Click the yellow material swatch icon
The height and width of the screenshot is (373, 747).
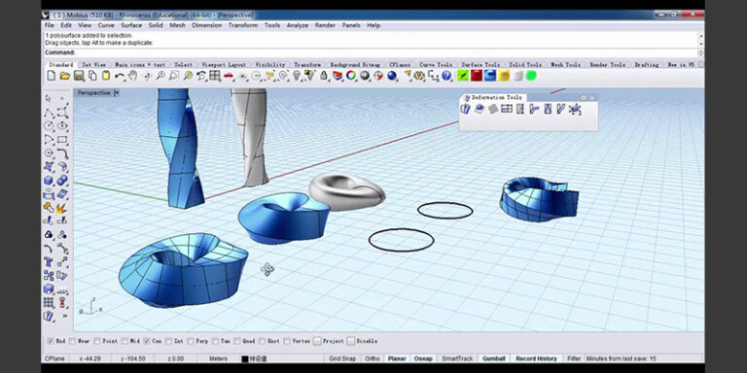504,75
